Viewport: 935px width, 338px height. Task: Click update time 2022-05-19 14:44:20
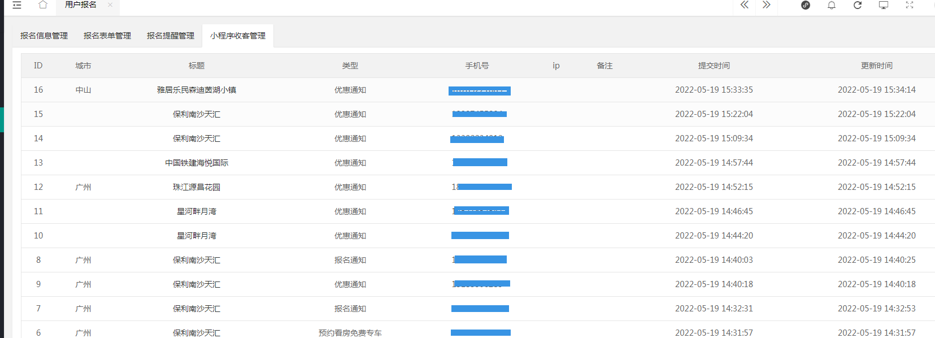pyautogui.click(x=877, y=236)
